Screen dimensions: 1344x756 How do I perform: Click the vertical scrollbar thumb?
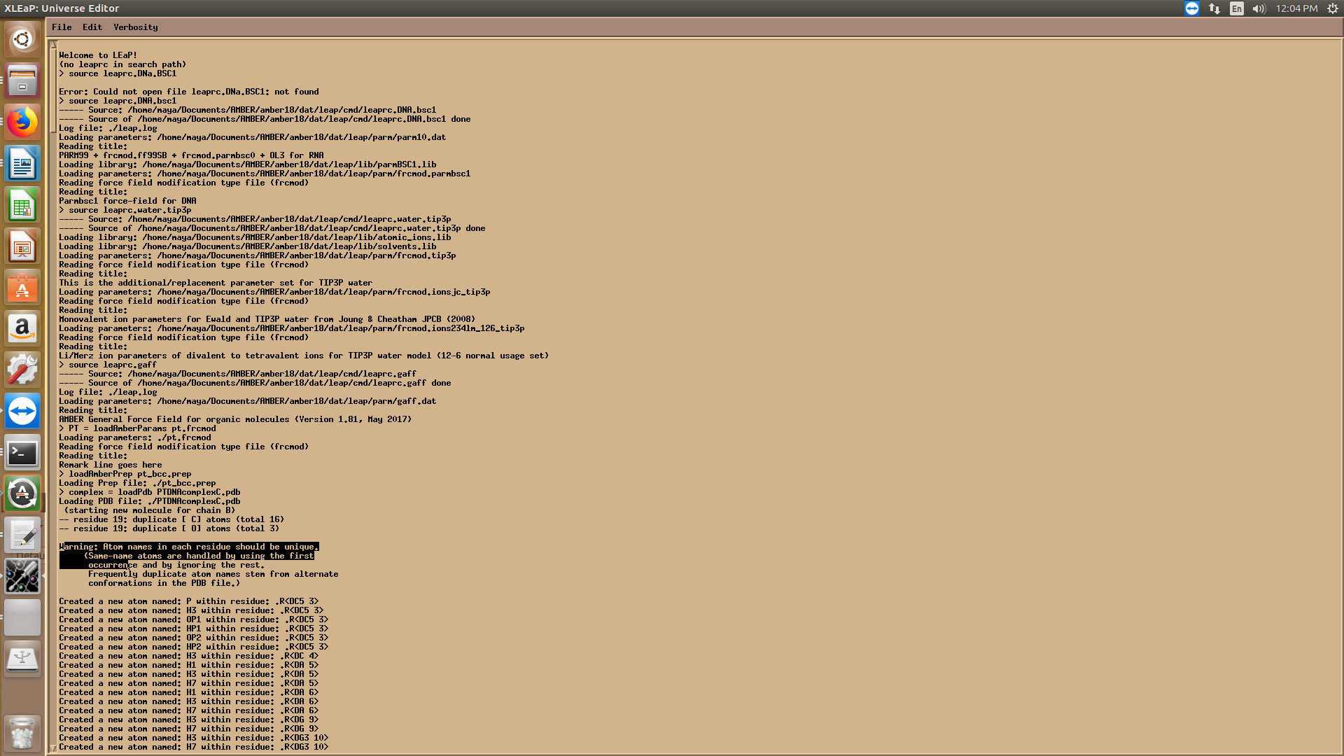53,91
